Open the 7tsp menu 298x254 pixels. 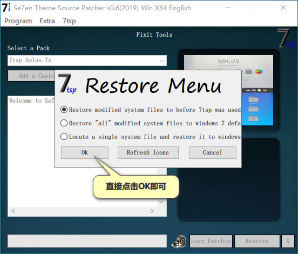click(x=69, y=21)
